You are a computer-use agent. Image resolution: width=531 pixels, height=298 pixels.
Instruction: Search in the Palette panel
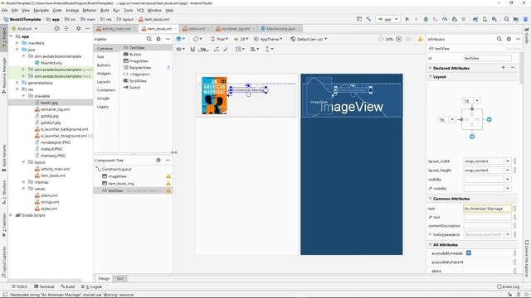tap(149, 39)
